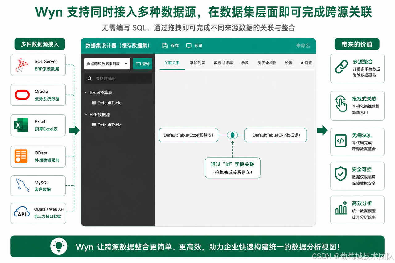395x263 pixels.
Task: Click the 预算Excel表 text
Action: point(46,129)
